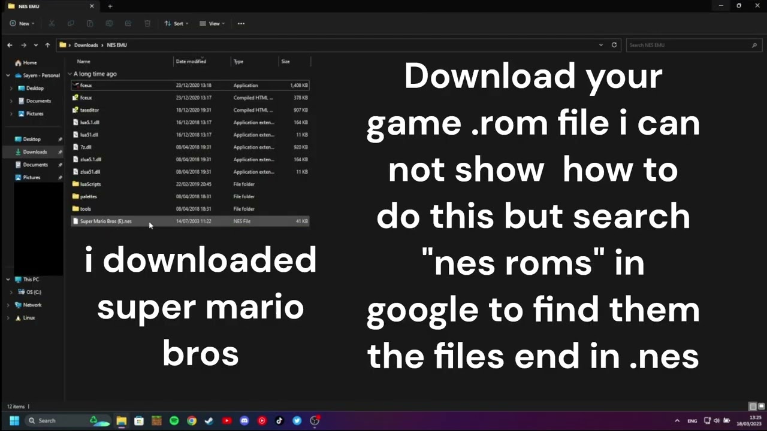This screenshot has height=431, width=767.
Task: Click the Paste clipboard icon in toolbar
Action: (90, 23)
